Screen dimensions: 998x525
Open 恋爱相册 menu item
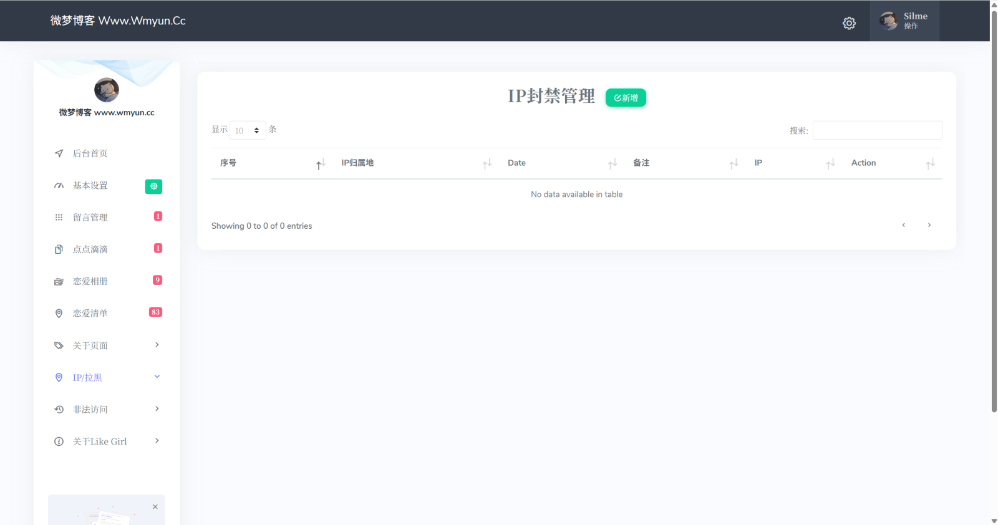pos(90,282)
